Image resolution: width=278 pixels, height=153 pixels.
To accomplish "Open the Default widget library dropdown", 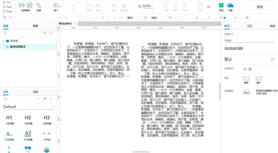I will 28,107.
